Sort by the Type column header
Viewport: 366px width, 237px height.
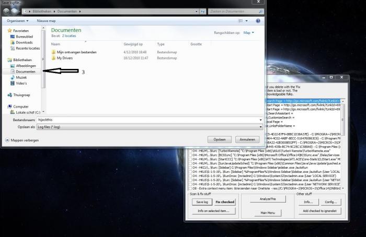161,44
